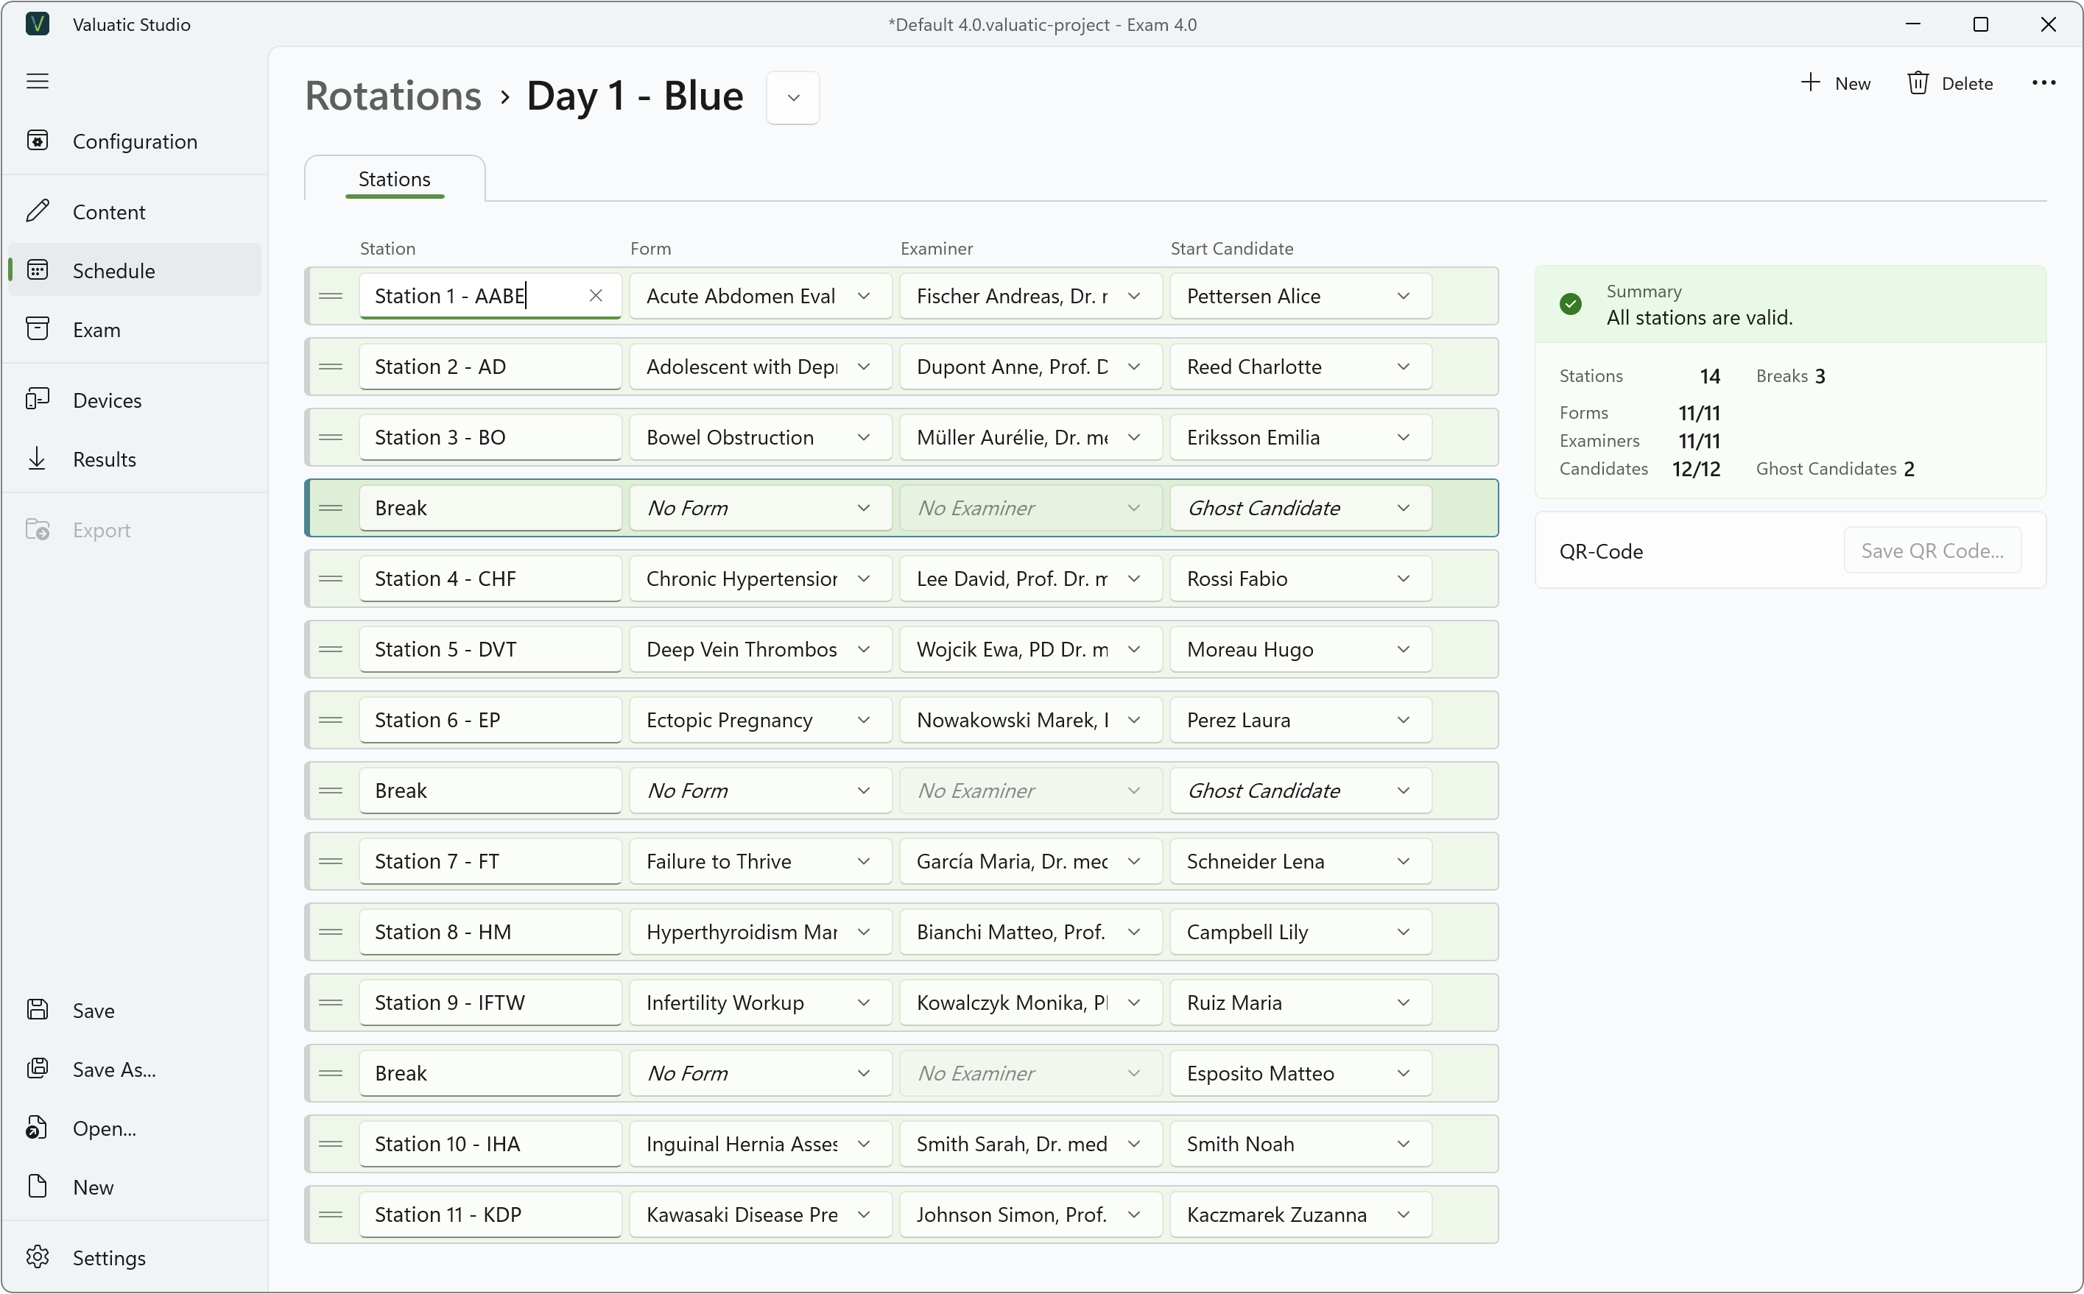The height and width of the screenshot is (1294, 2084).
Task: Grab the drag handle of Station 3 - BO row
Action: 331,437
